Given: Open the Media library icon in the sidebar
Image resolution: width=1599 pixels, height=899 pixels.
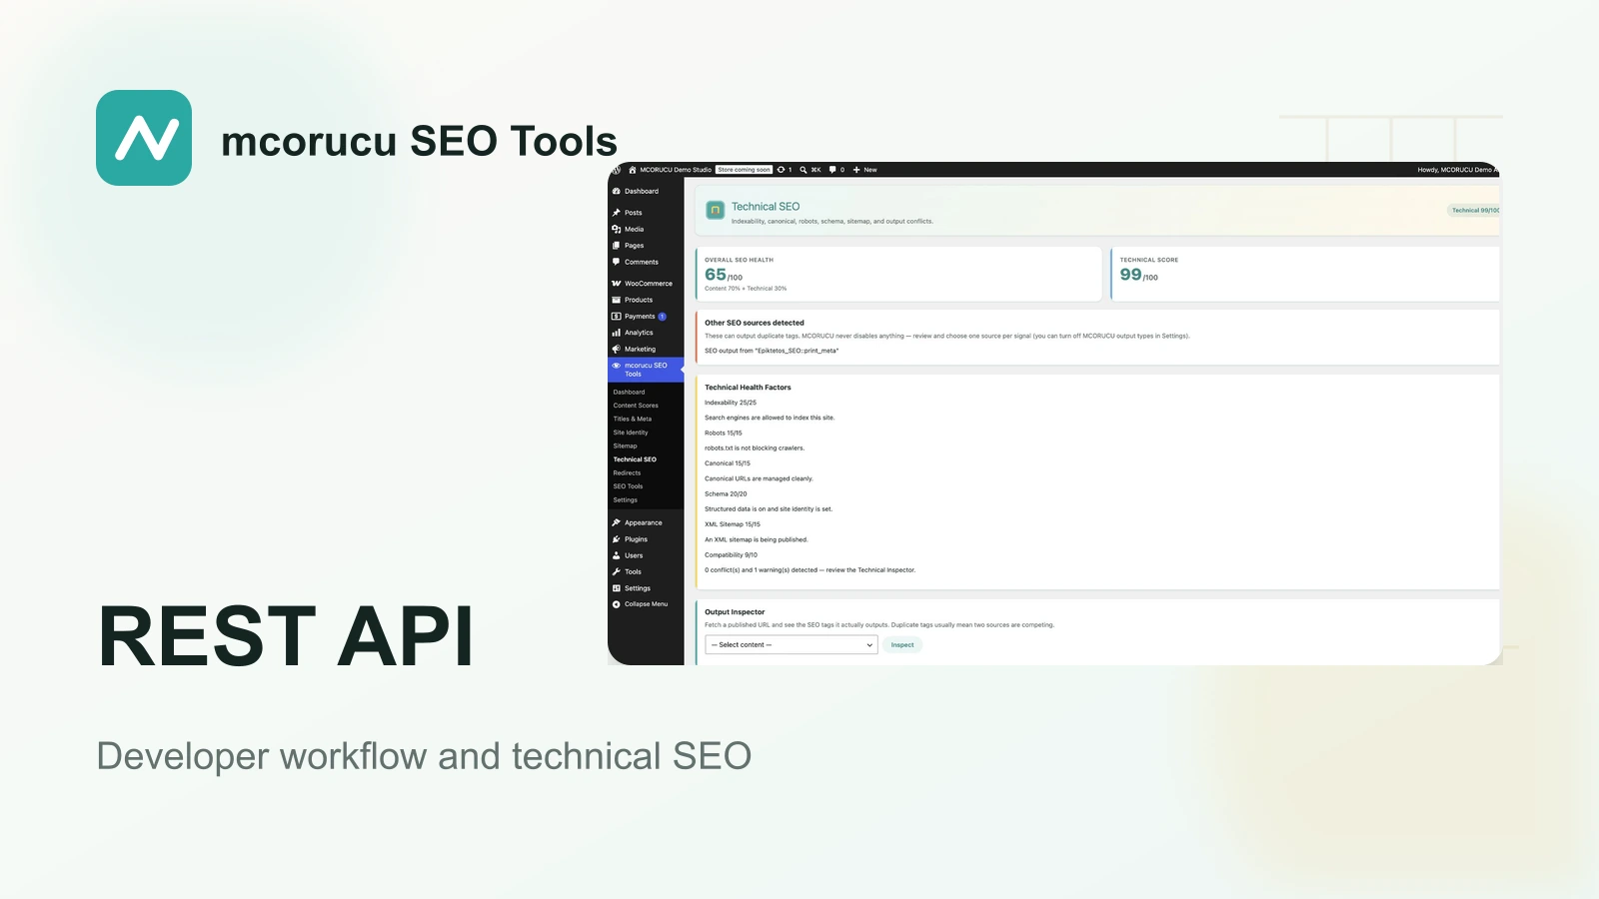Looking at the screenshot, I should point(617,229).
